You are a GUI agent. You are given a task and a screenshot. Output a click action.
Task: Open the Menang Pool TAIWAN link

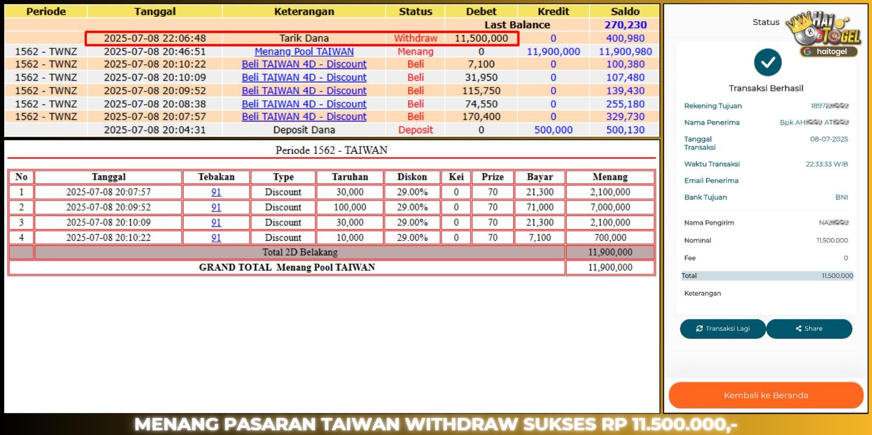304,51
